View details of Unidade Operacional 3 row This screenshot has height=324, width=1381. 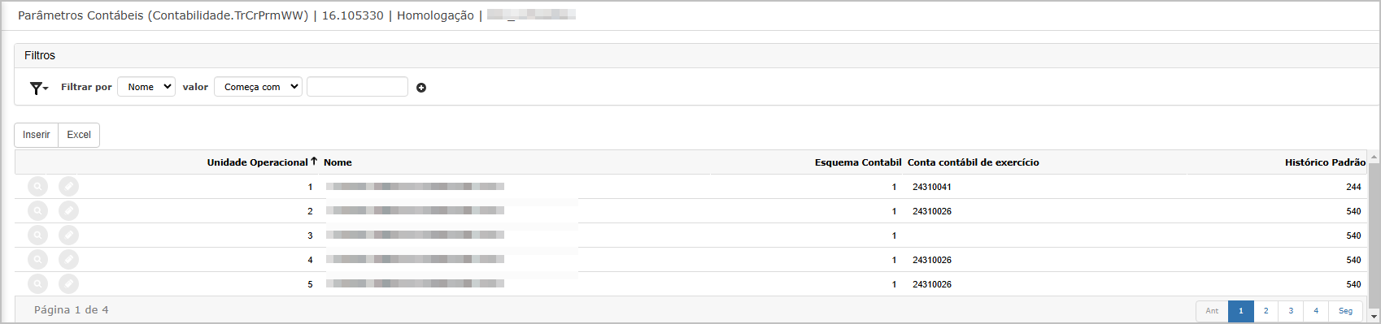pyautogui.click(x=37, y=235)
